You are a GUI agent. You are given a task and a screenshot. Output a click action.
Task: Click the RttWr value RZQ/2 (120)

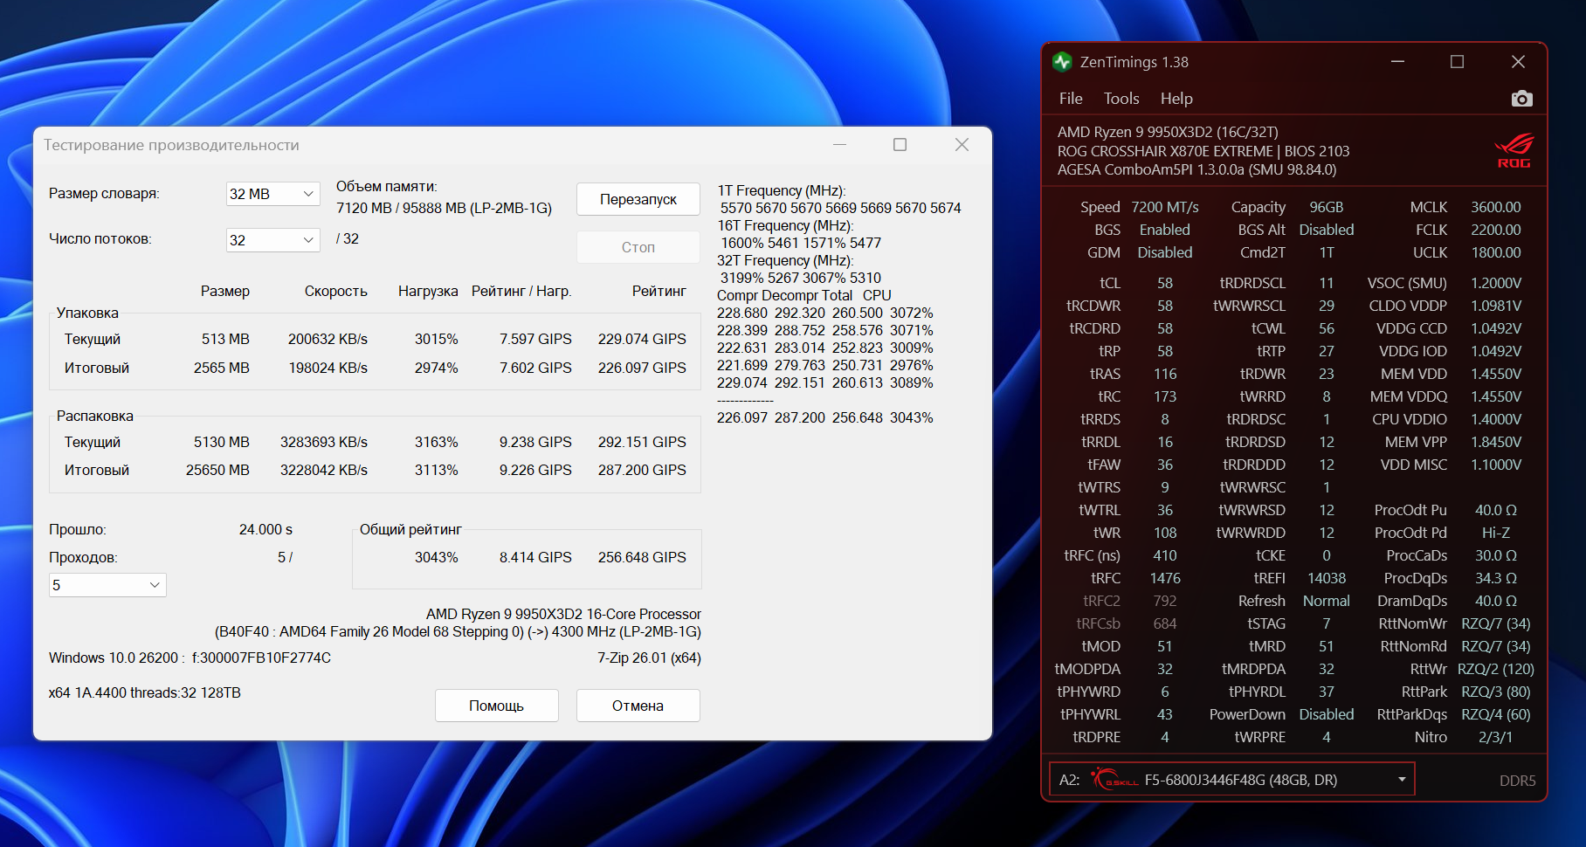[x=1496, y=669]
